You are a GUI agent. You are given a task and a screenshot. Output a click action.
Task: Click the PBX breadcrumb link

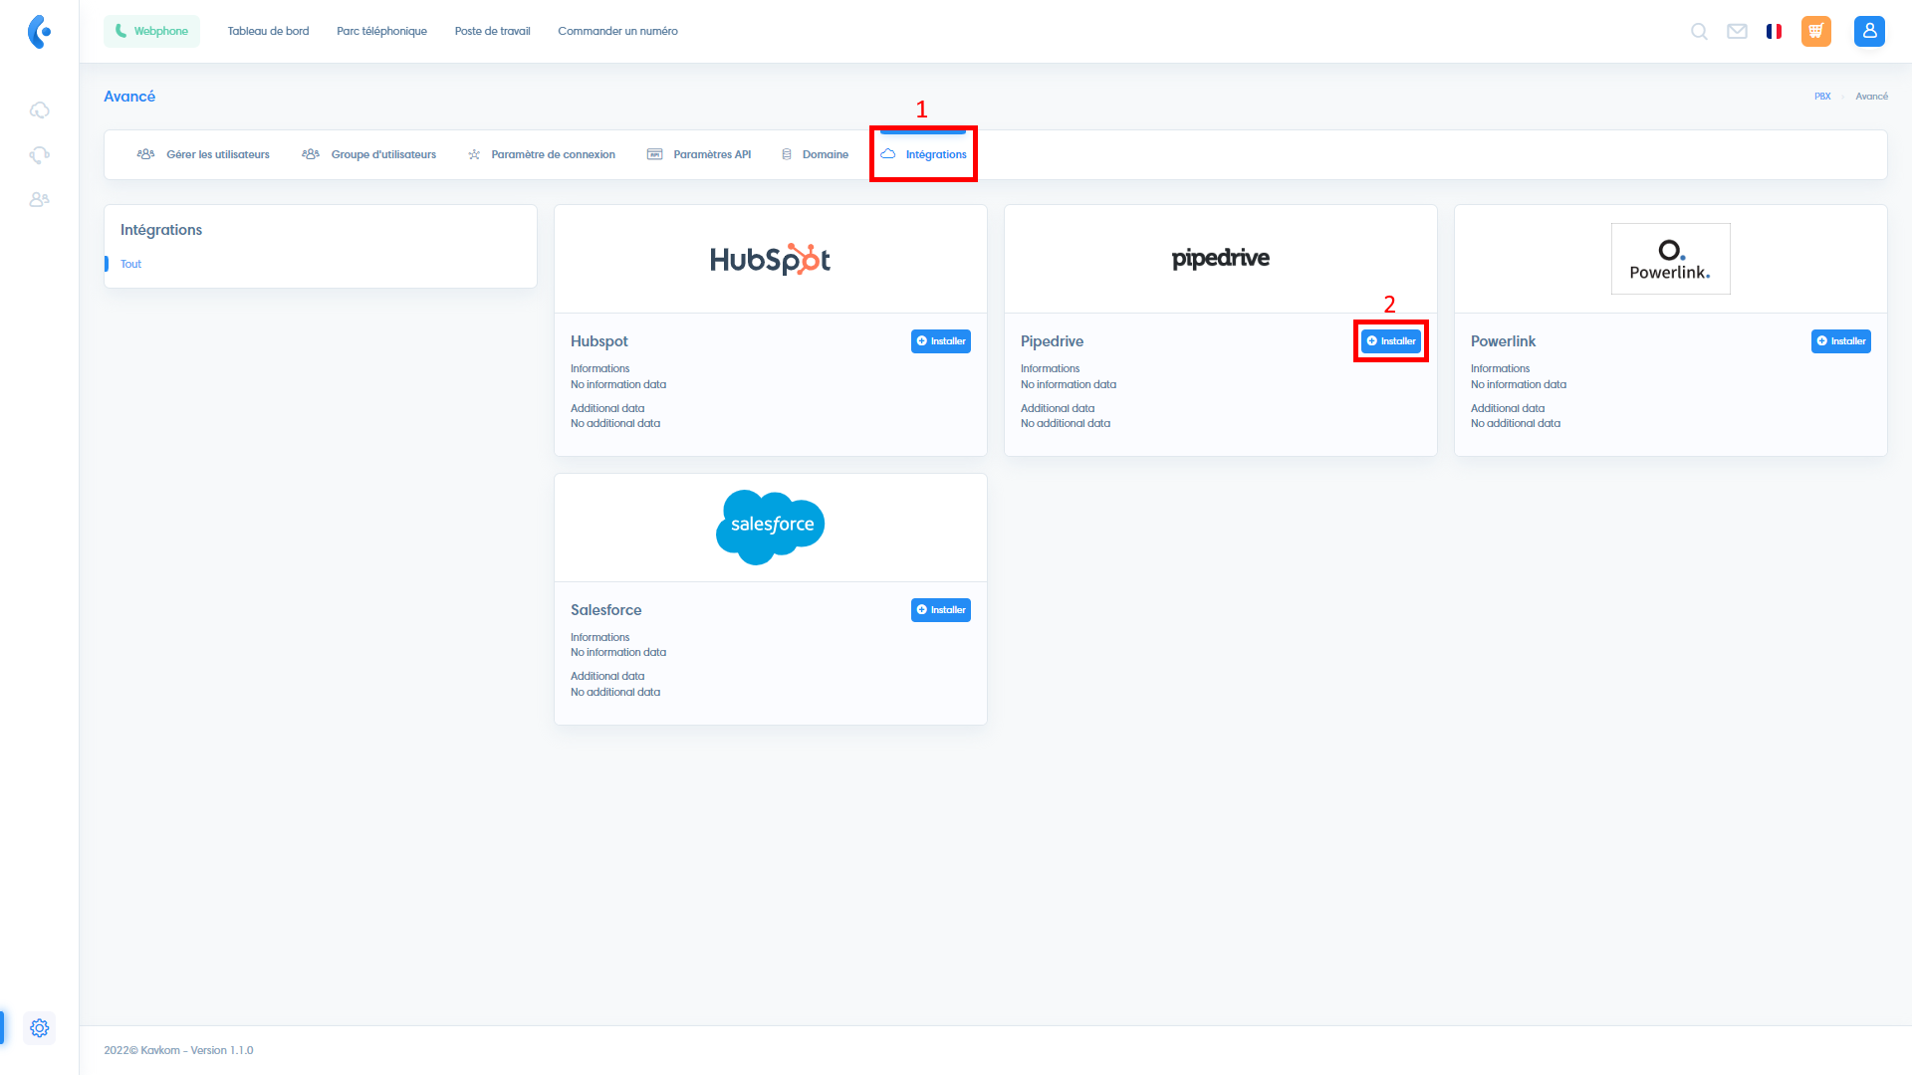1822,97
